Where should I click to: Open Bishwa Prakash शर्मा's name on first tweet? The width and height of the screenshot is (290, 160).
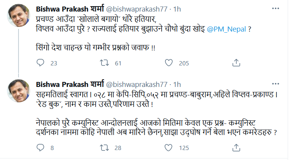point(68,9)
